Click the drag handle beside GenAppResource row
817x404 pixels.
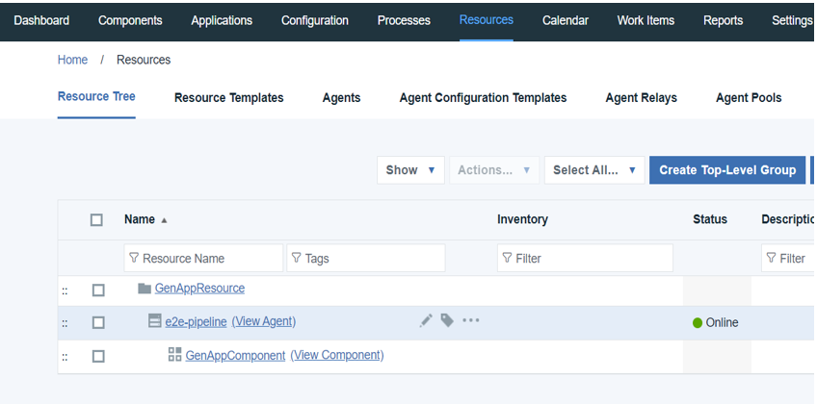[x=65, y=290]
